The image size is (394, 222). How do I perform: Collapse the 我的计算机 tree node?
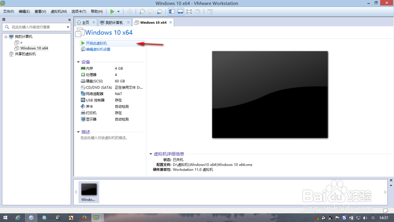click(6, 37)
